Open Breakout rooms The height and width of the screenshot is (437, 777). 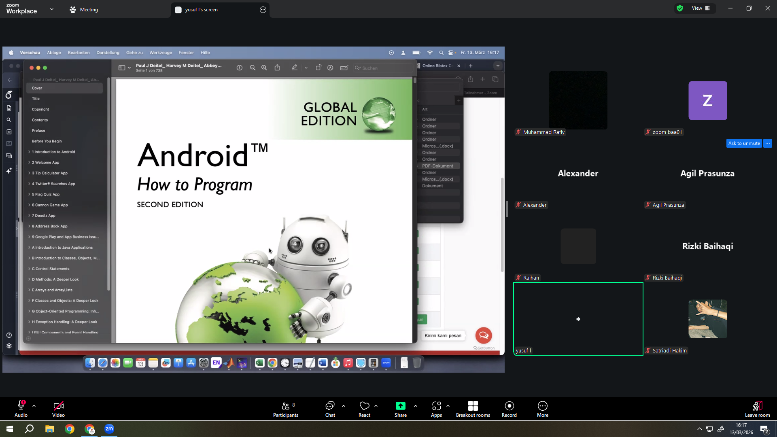pyautogui.click(x=473, y=409)
